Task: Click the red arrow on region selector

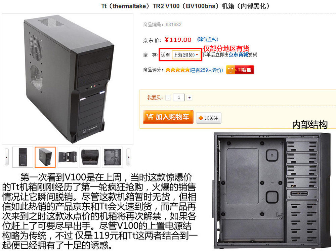Action: pyautogui.click(x=197, y=55)
